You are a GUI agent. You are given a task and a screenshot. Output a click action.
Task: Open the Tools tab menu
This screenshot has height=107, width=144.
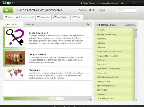[x=77, y=17]
